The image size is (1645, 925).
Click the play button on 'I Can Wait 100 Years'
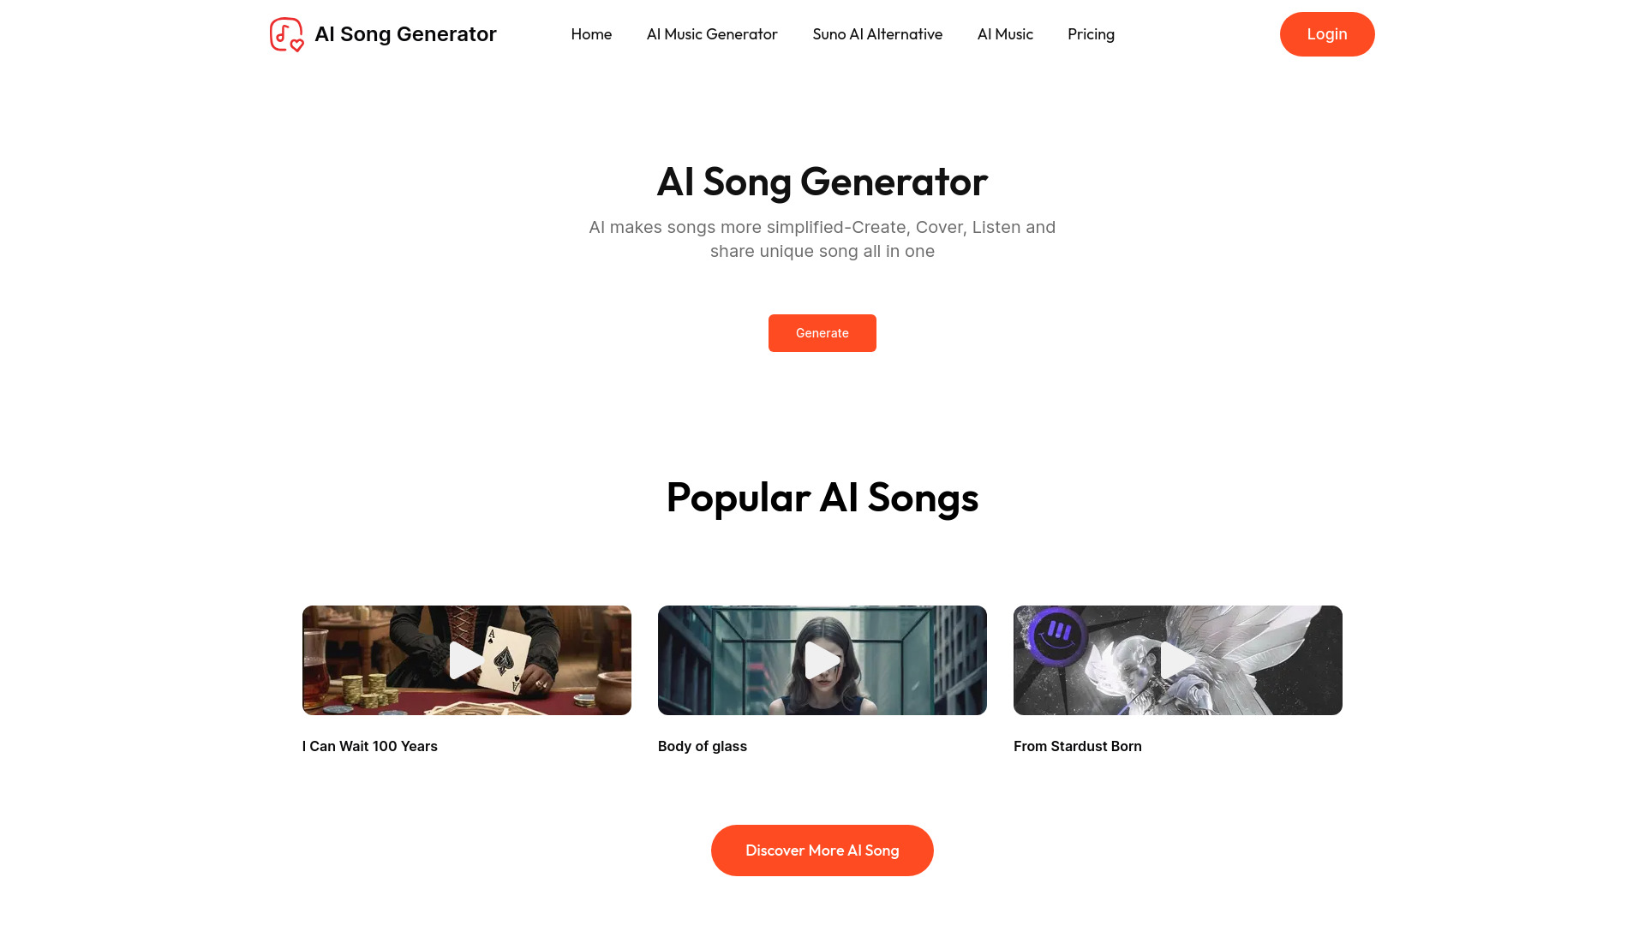(467, 659)
